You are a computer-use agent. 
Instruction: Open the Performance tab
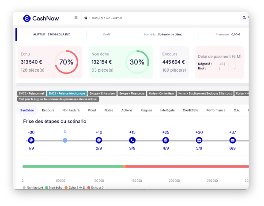[216, 110]
